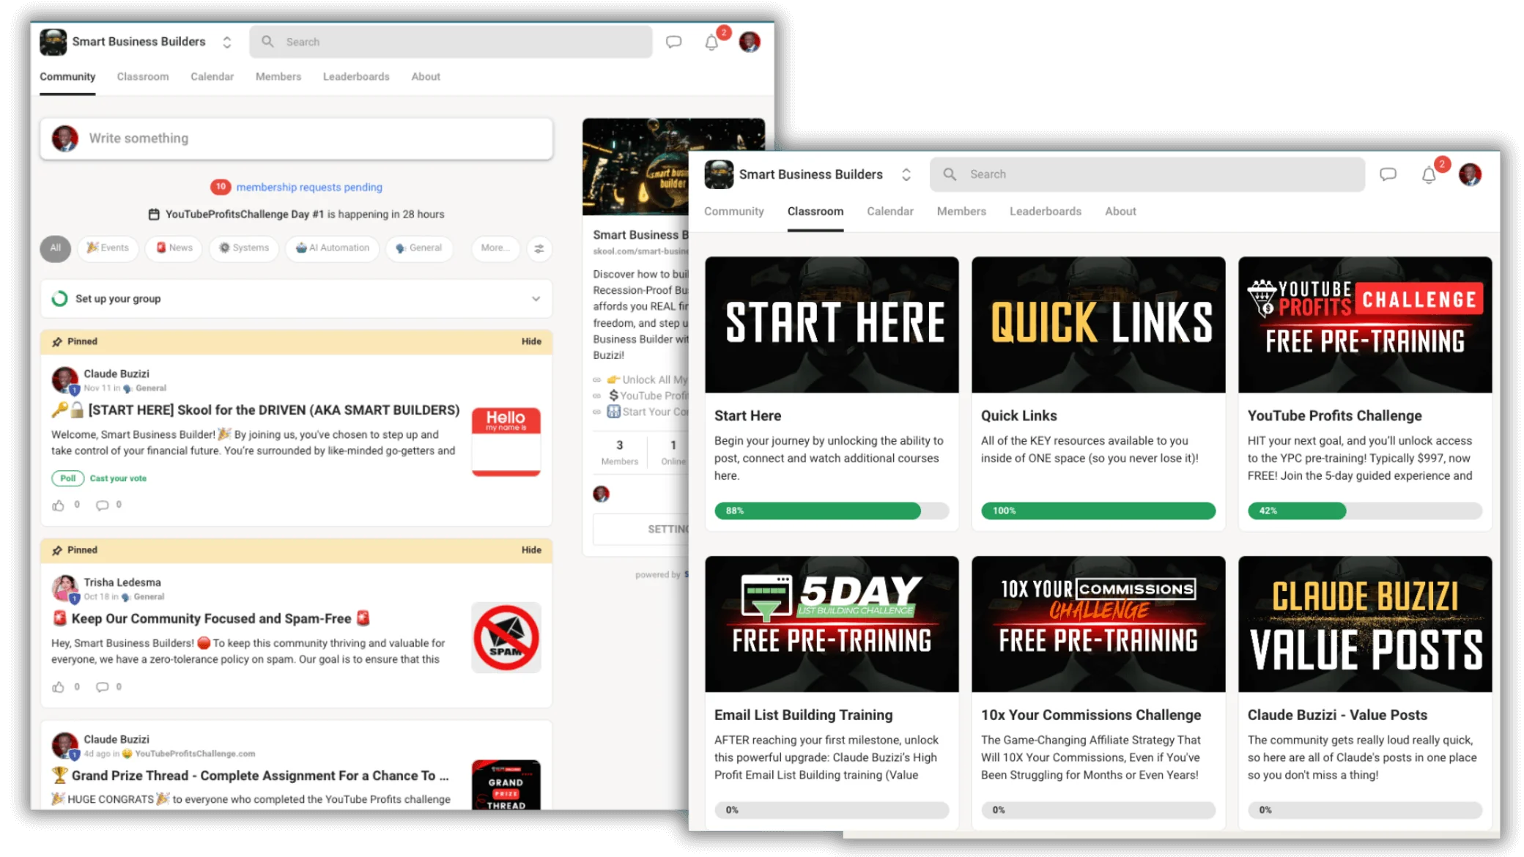Viewport: 1524px width, 857px height.
Task: Click Hello name-tag thumbnail on pinned post
Action: coord(506,442)
